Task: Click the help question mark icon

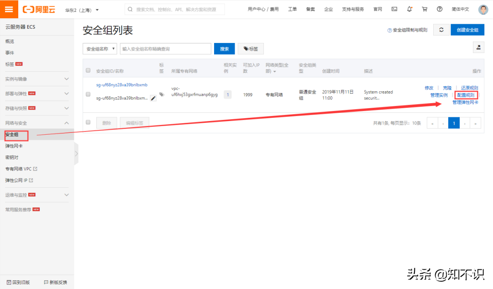Action: coord(440,9)
